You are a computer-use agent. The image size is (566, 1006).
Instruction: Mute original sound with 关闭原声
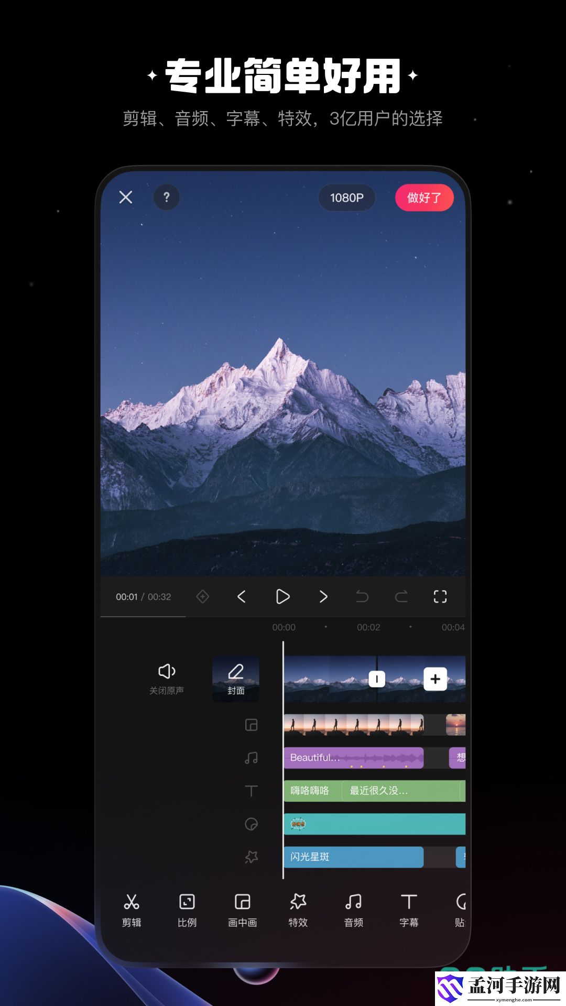tap(167, 679)
